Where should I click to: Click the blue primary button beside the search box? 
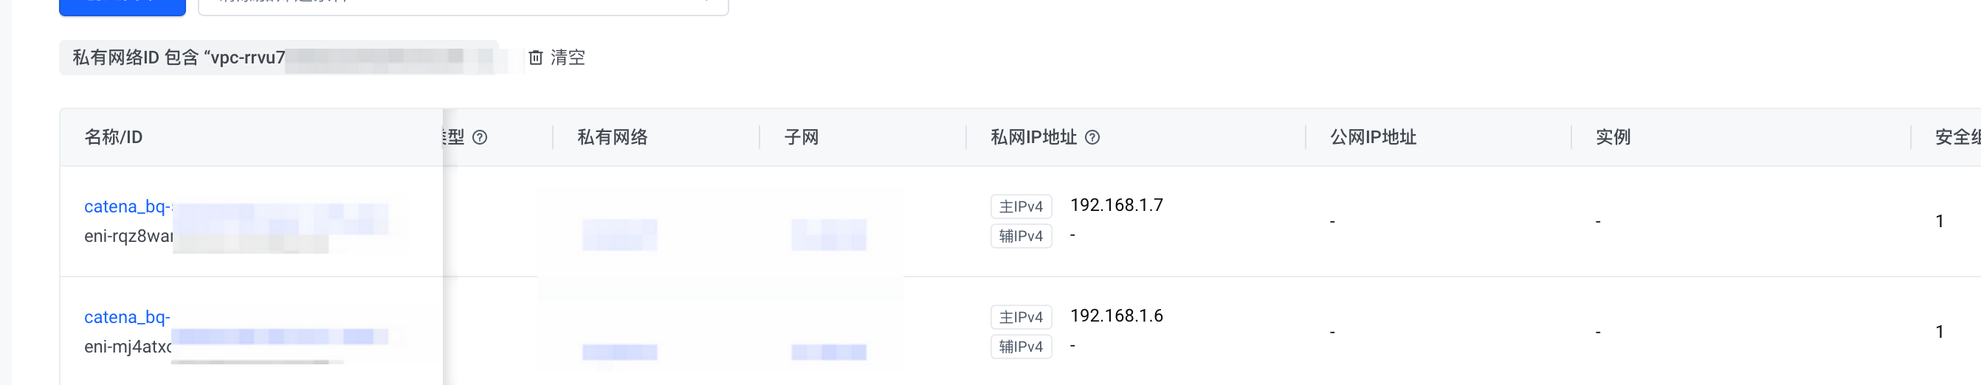[x=123, y=6]
